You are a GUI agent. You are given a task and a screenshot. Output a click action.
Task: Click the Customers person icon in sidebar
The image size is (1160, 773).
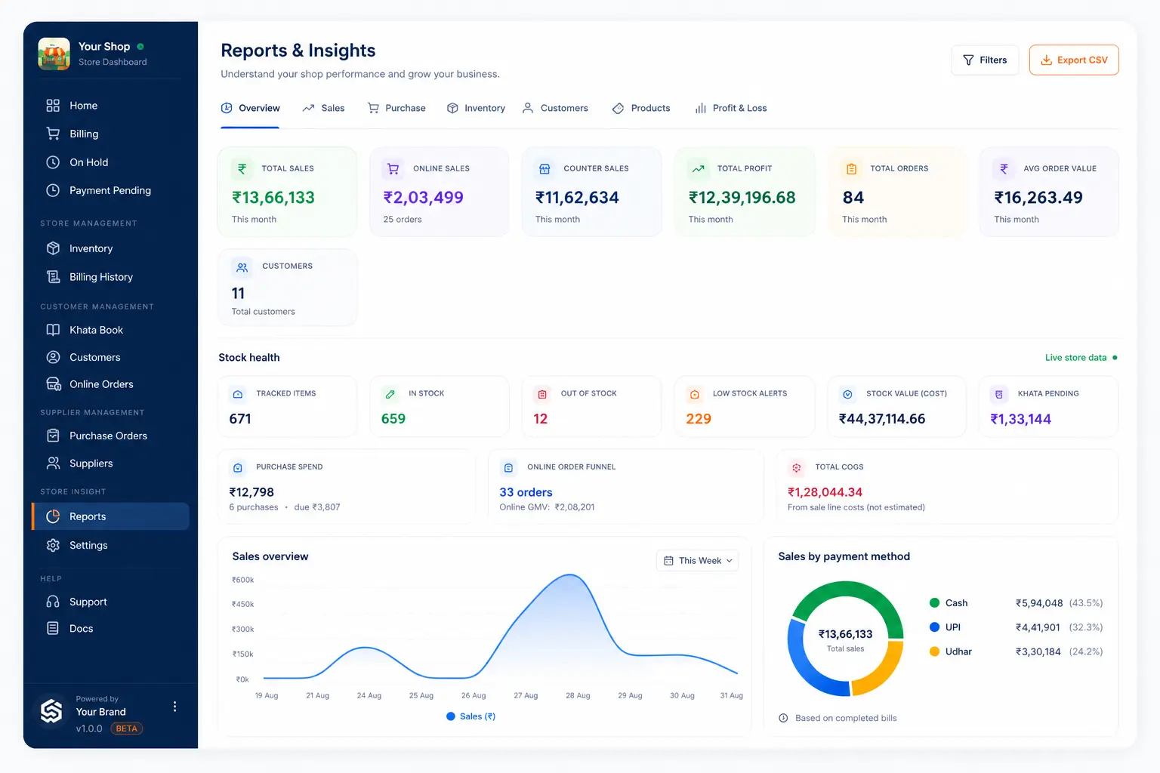click(x=53, y=357)
